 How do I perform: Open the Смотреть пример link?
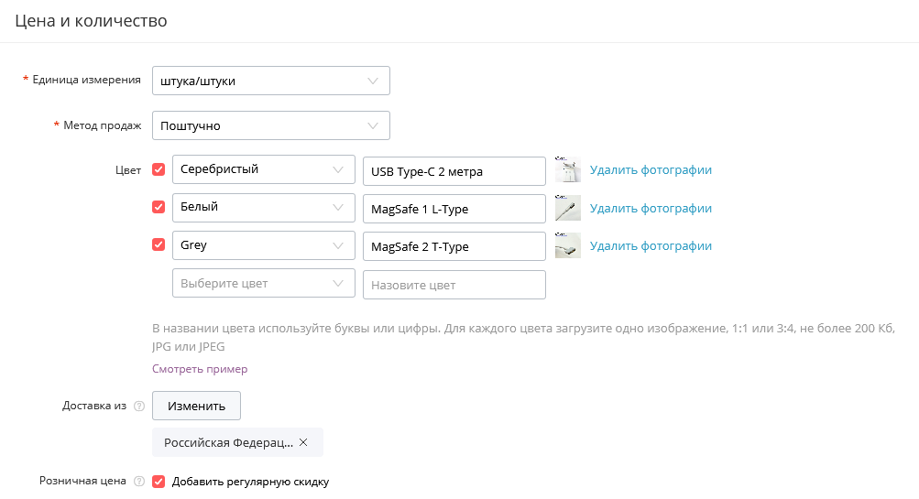[x=200, y=369]
